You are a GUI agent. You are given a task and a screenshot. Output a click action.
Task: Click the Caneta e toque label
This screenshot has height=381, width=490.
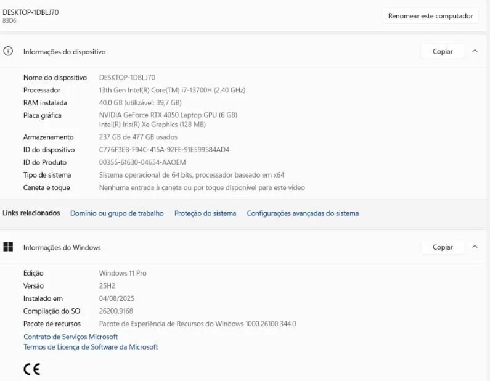(47, 187)
